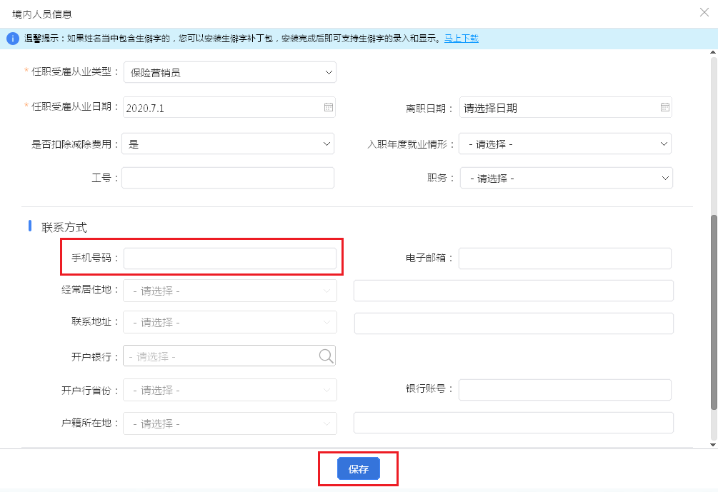Focus the 银行账号 input field

pos(565,390)
